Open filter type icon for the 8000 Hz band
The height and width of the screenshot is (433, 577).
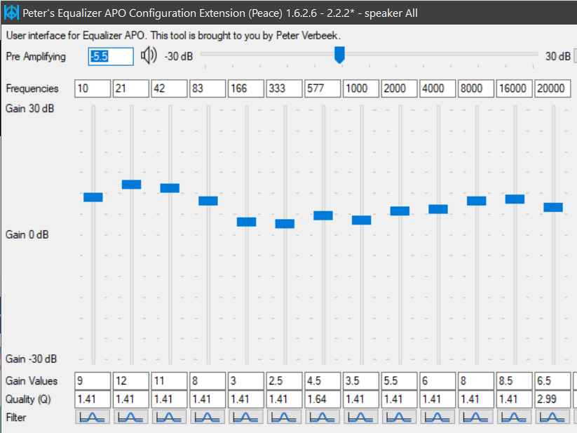tap(475, 417)
